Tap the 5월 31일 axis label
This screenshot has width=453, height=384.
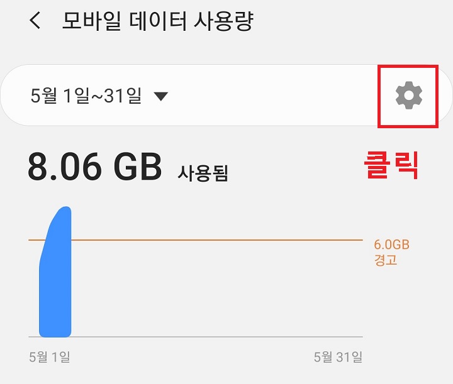pyautogui.click(x=338, y=357)
